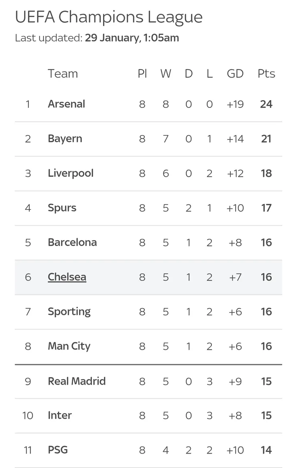Click Barcelona in the table

(72, 242)
